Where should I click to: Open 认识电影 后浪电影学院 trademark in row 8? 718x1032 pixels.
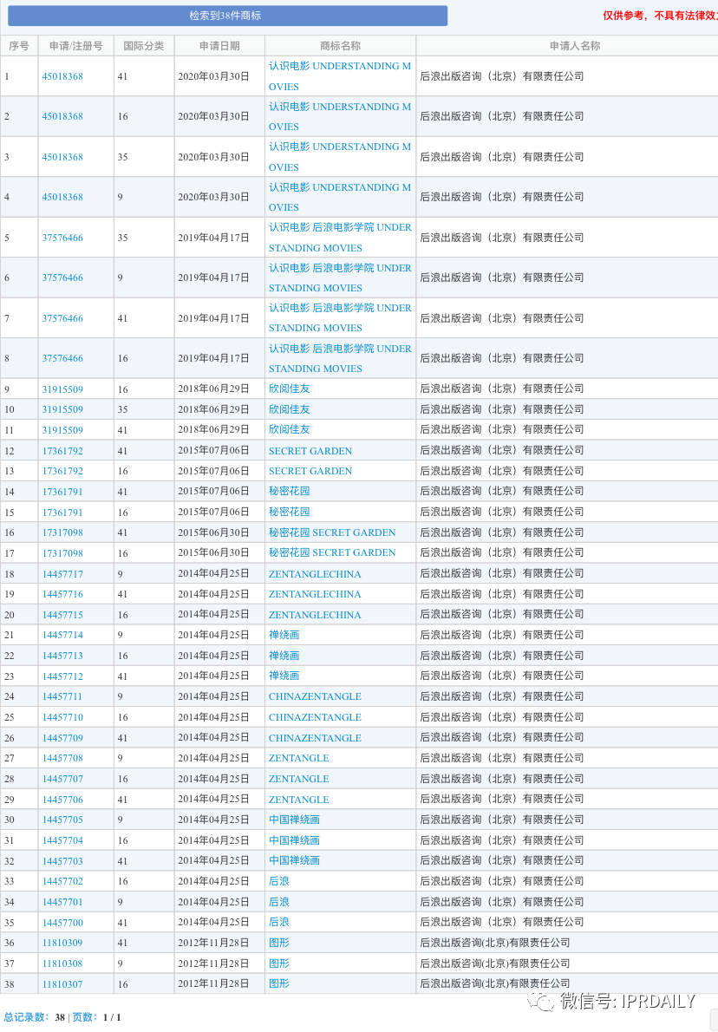(340, 358)
